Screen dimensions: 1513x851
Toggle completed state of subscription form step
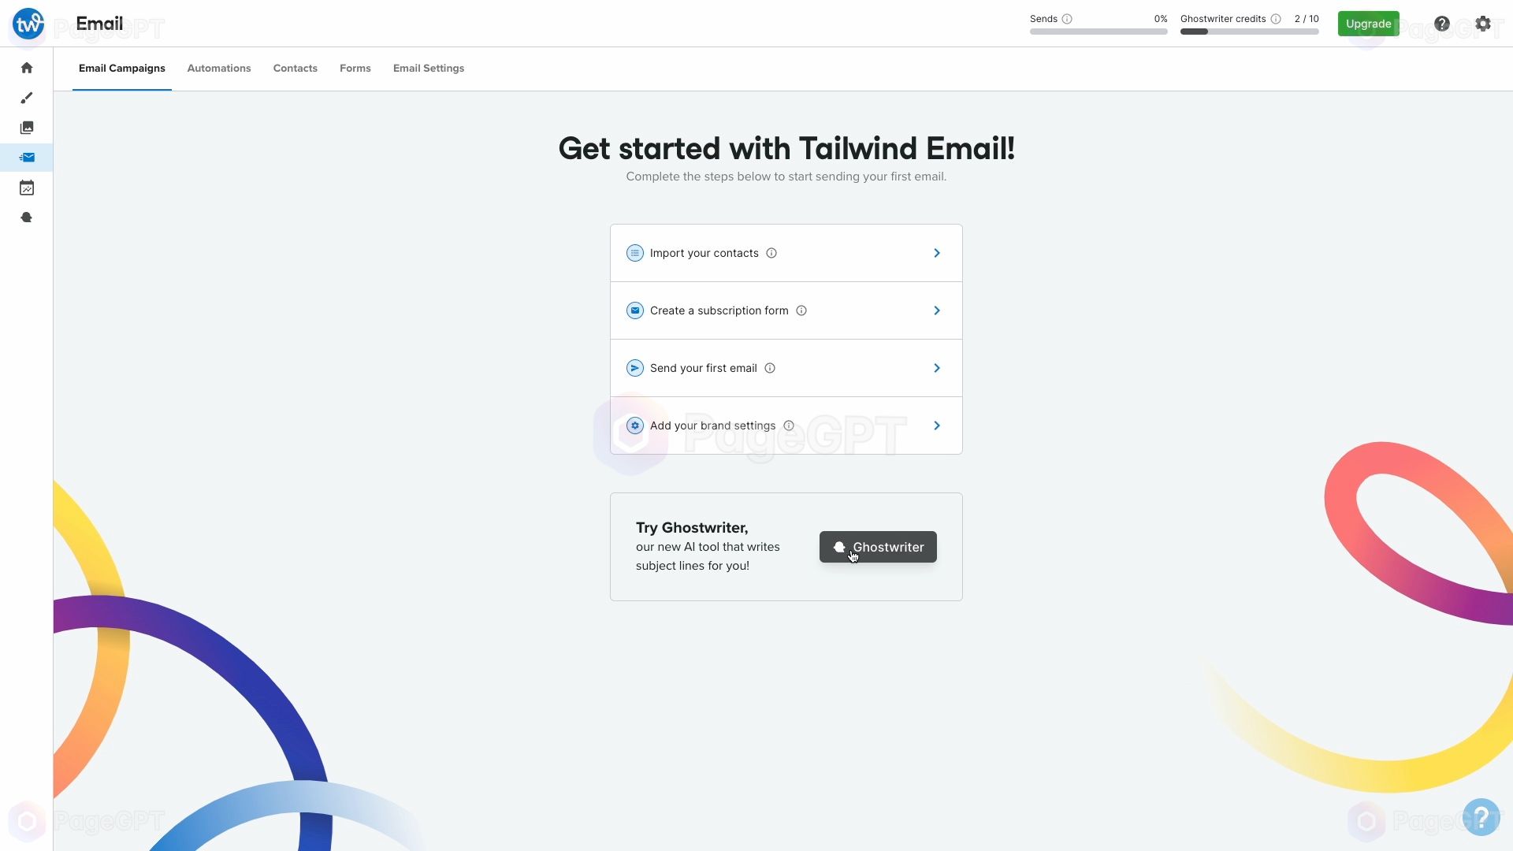point(635,310)
